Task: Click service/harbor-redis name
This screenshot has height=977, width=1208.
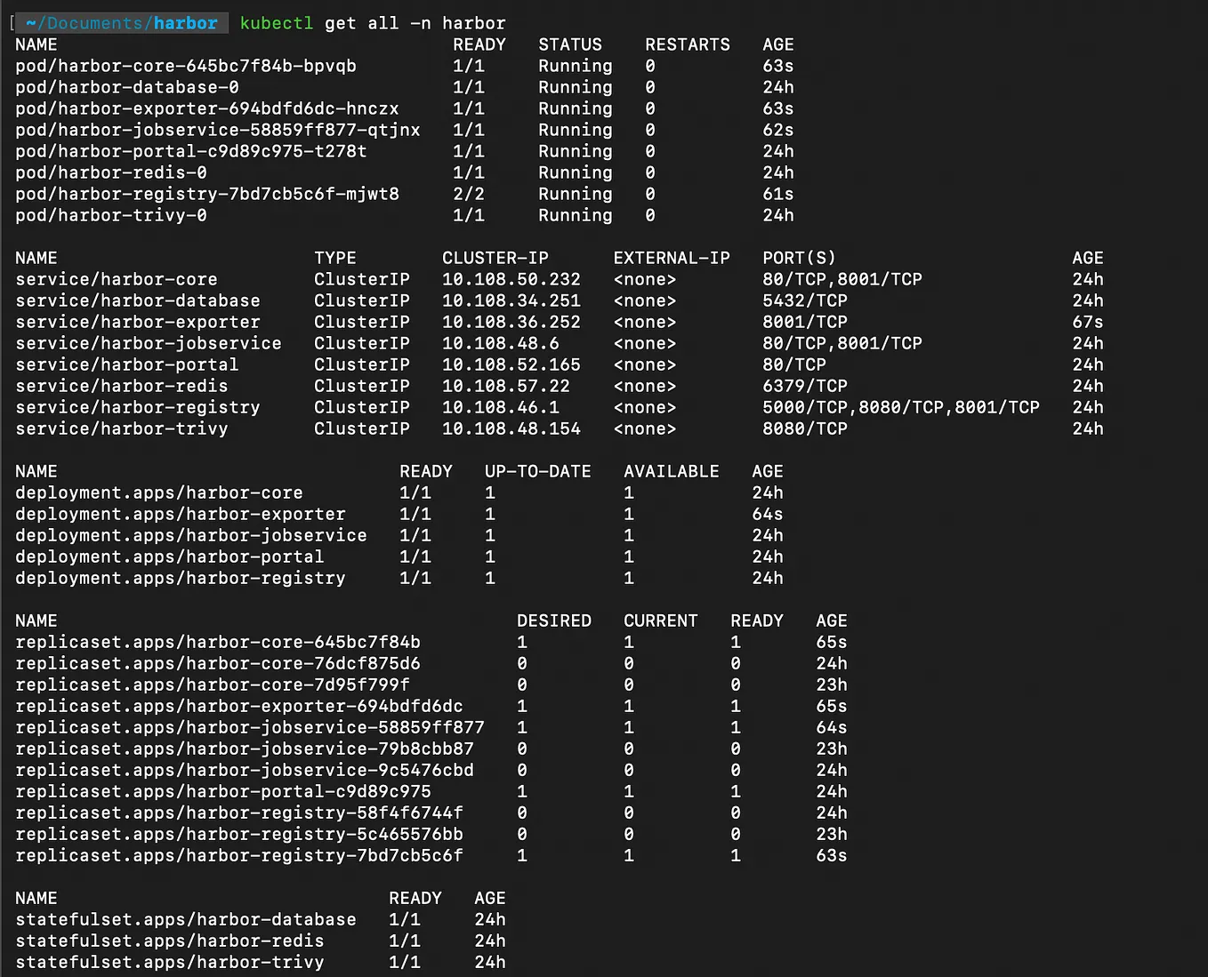Action: pyautogui.click(x=122, y=386)
